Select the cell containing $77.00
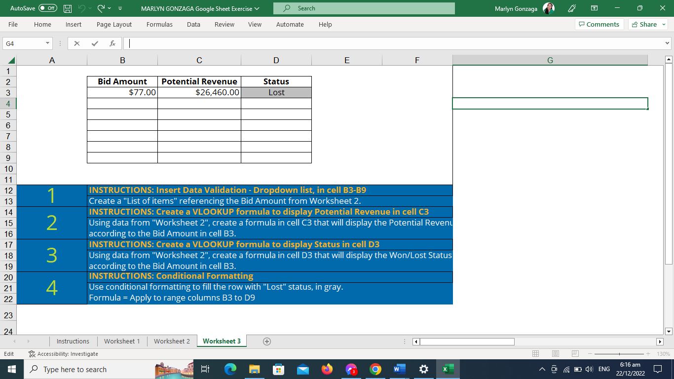 (x=122, y=92)
